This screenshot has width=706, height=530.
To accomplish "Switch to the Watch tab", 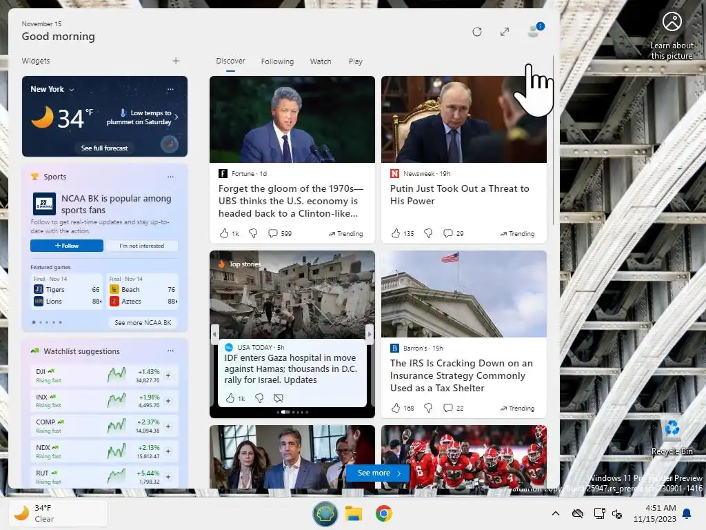I will [321, 61].
